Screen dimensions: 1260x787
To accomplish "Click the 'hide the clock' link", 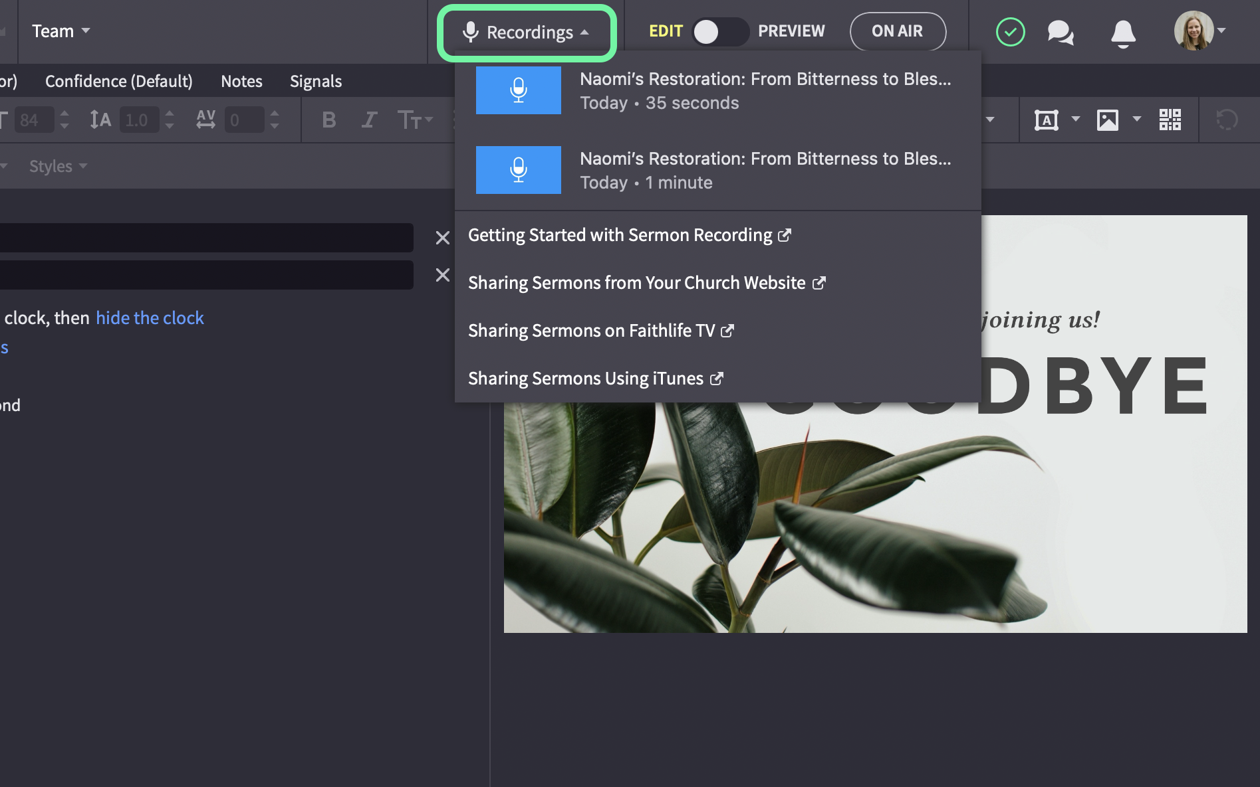I will (150, 318).
